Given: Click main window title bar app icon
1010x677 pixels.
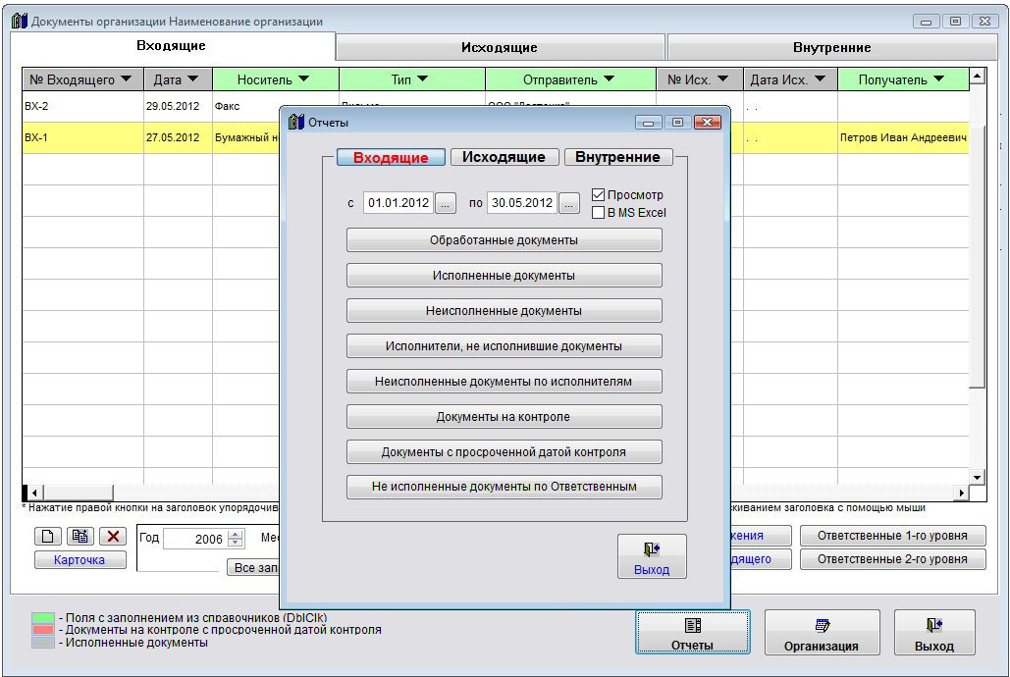Looking at the screenshot, I should (x=20, y=21).
